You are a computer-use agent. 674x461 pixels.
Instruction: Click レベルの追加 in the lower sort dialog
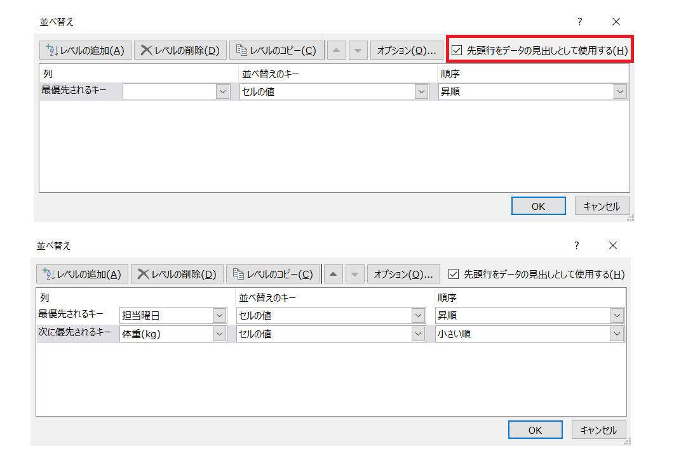83,275
